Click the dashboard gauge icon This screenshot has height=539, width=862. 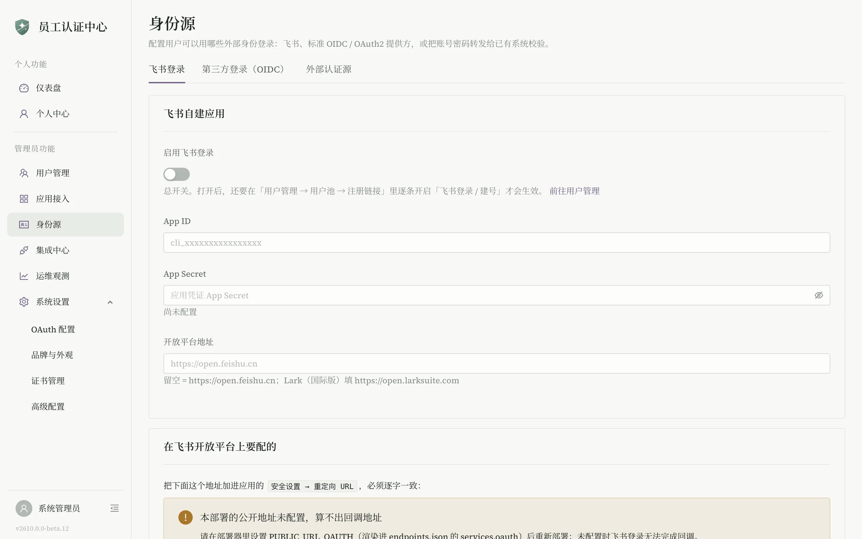click(x=24, y=88)
